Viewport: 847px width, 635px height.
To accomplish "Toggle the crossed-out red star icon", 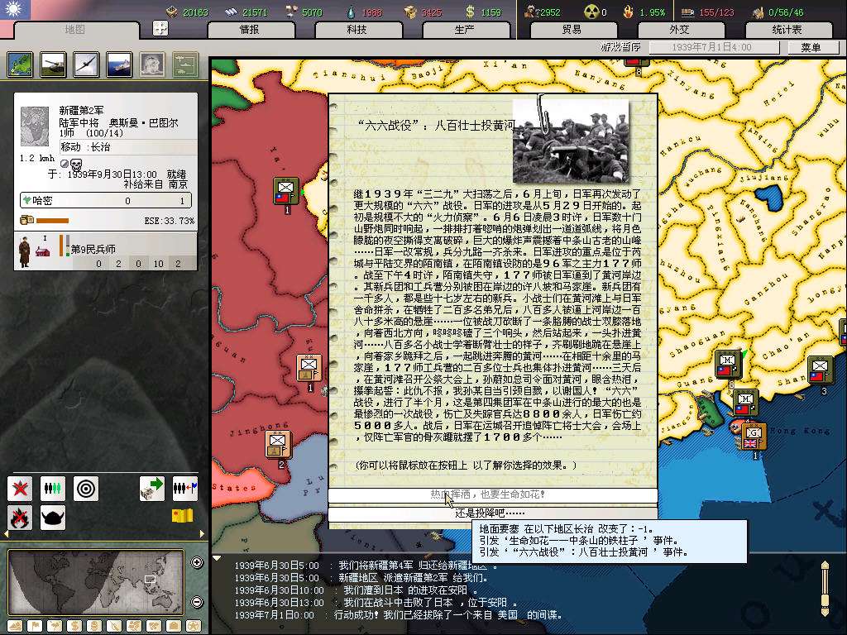I will 20,489.
